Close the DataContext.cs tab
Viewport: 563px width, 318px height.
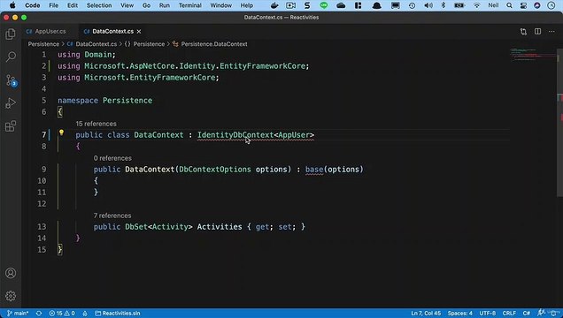click(x=139, y=32)
